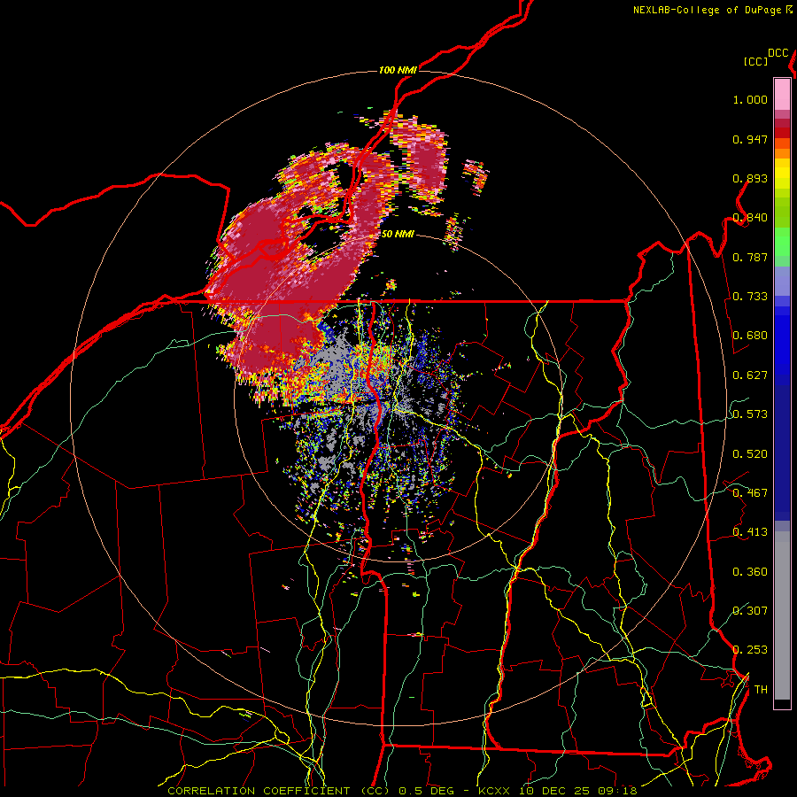Click the 0.307 color scale value
Image resolution: width=797 pixels, height=797 pixels.
click(750, 611)
